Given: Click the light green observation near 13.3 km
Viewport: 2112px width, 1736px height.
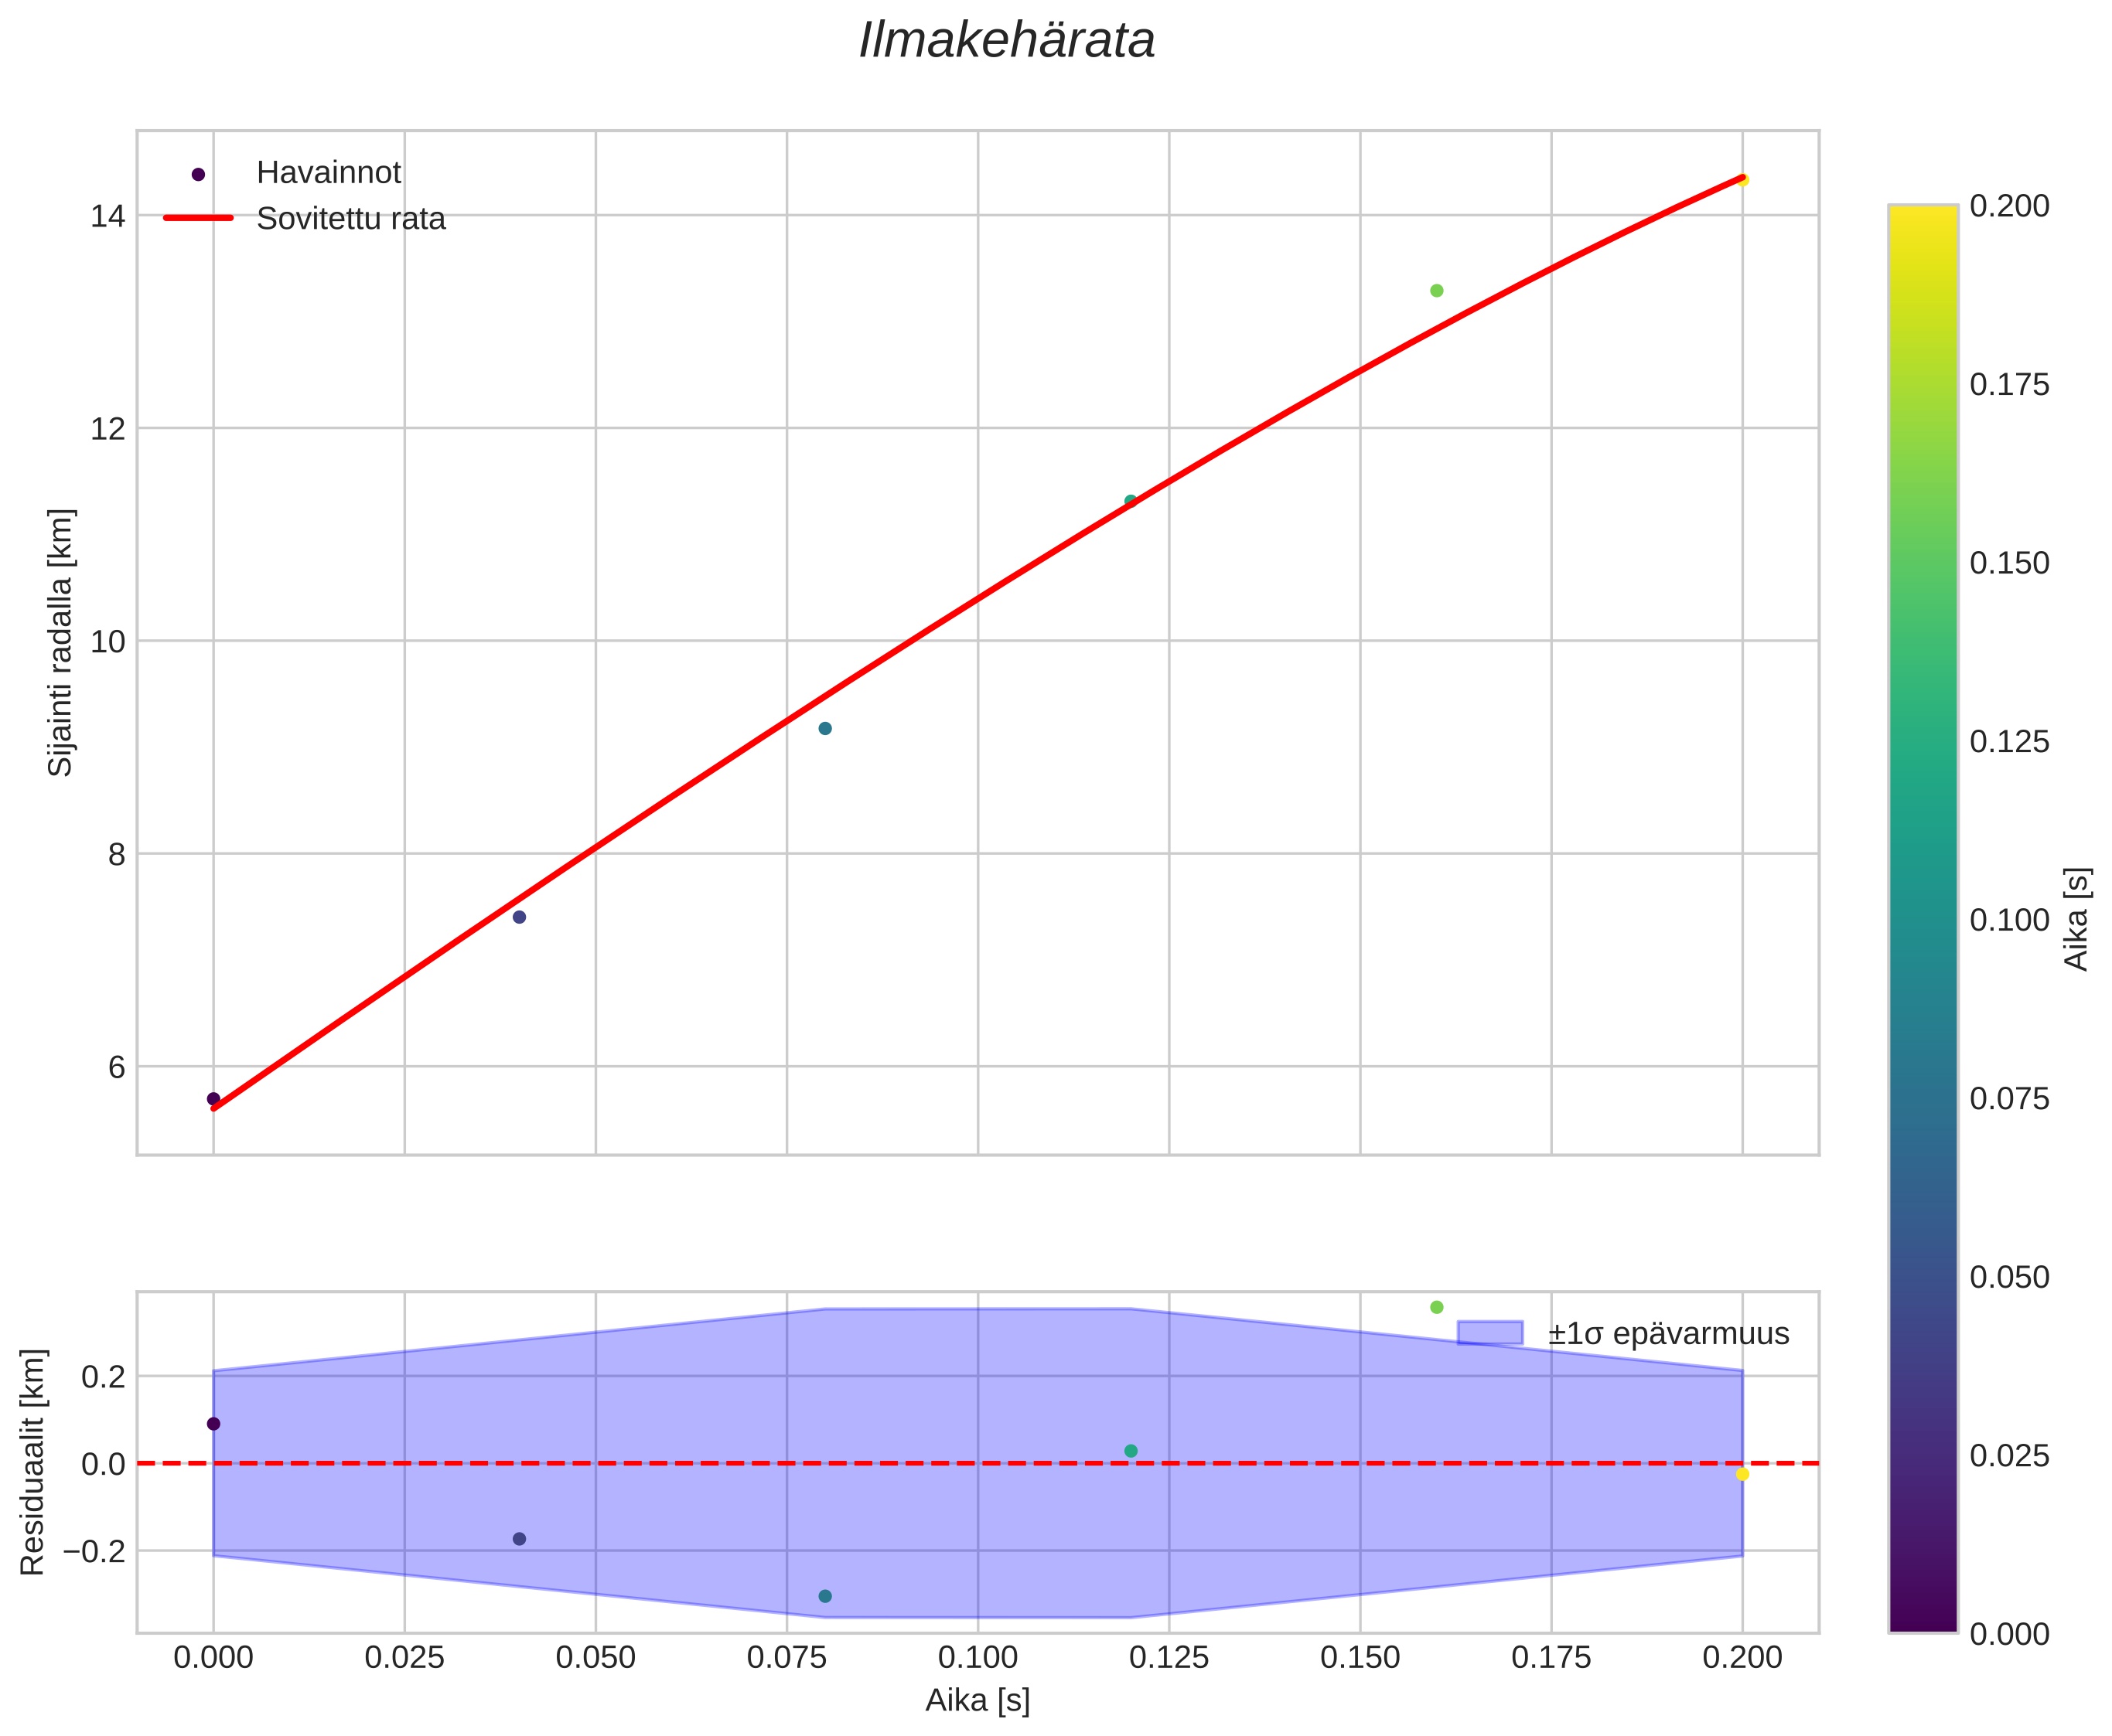Looking at the screenshot, I should [x=1437, y=291].
